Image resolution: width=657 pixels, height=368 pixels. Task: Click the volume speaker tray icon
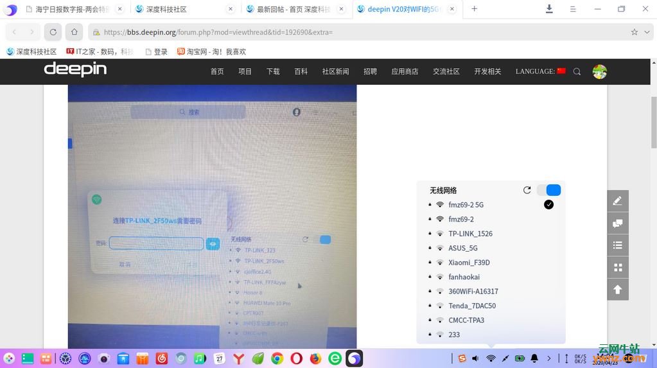click(x=476, y=358)
